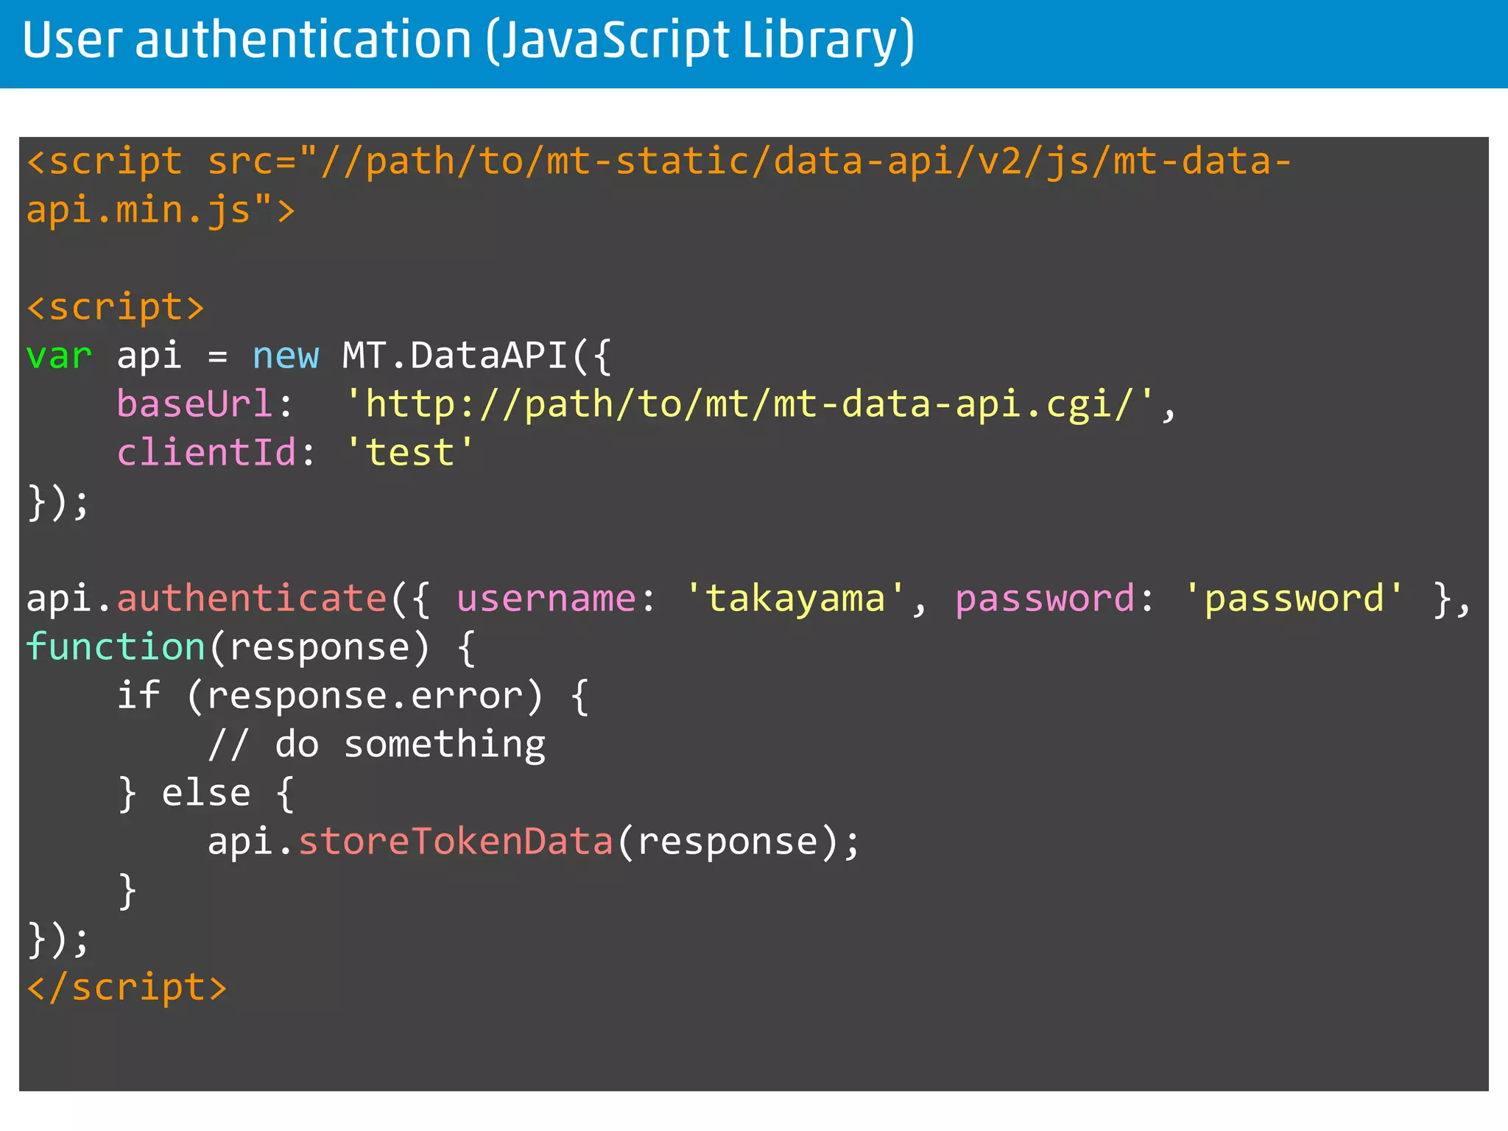Click the opening '<script>' tag without src

(x=115, y=307)
